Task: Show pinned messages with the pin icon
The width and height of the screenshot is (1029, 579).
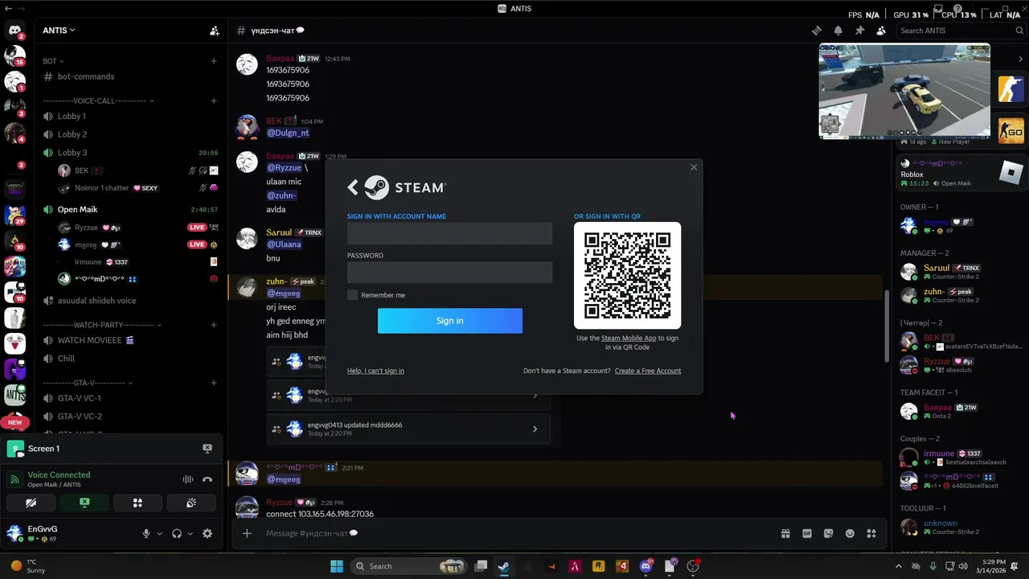Action: coord(859,31)
